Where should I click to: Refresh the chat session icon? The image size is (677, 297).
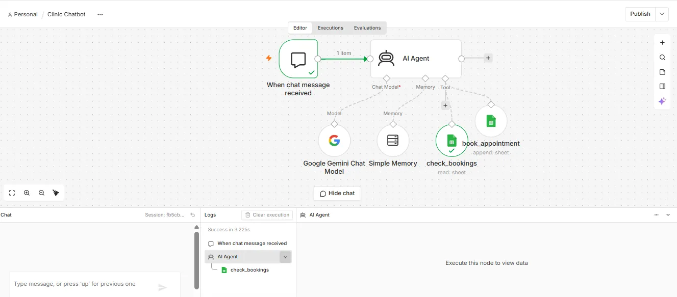(x=192, y=215)
